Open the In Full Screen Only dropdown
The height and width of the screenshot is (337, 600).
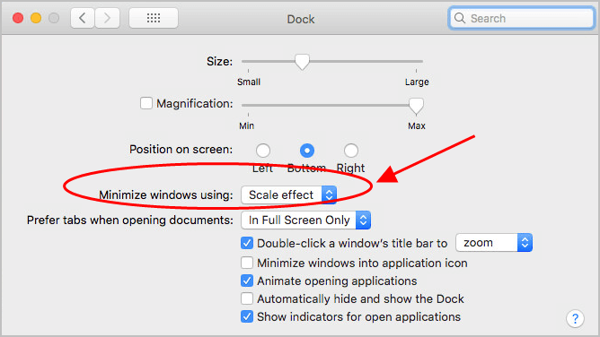(305, 220)
